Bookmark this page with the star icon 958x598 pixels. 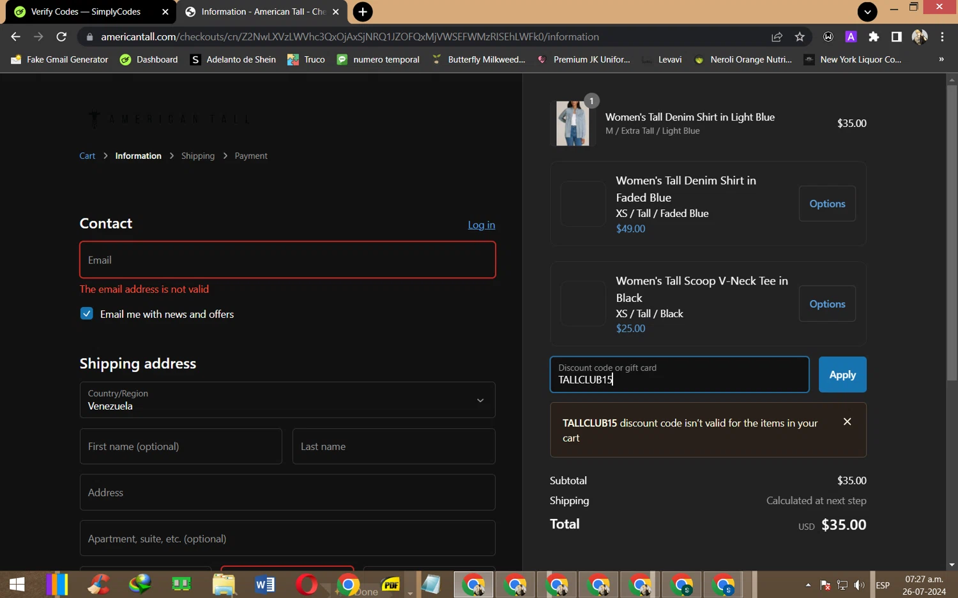pos(800,37)
